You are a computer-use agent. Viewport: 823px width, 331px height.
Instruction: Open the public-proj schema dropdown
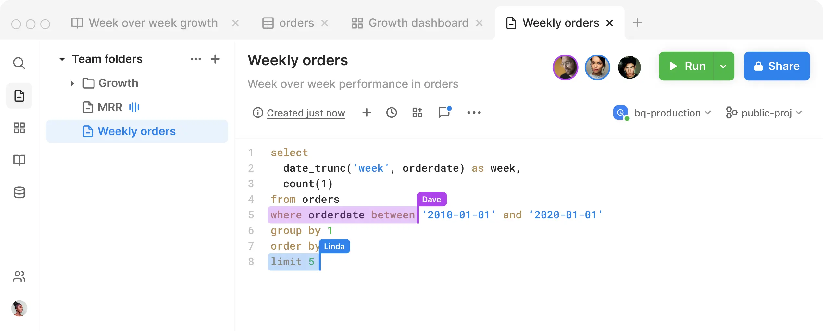764,113
